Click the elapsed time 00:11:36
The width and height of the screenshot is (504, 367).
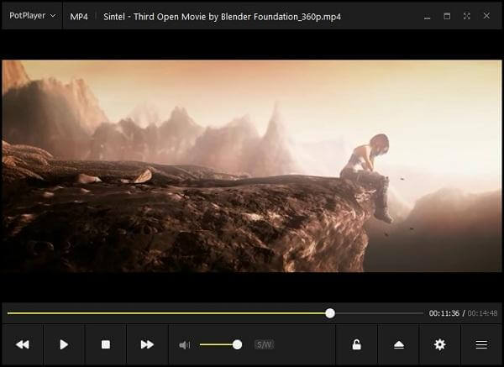pyautogui.click(x=444, y=313)
